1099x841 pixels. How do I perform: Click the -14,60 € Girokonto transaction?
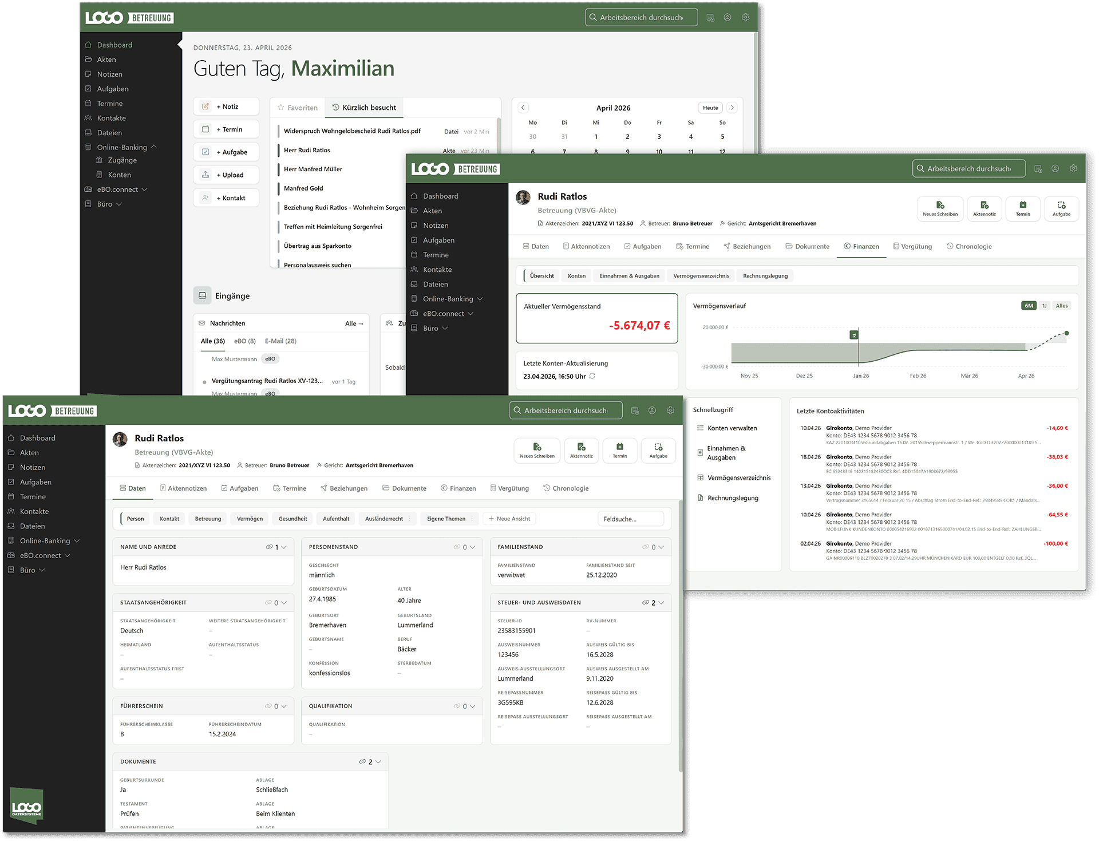pos(934,435)
